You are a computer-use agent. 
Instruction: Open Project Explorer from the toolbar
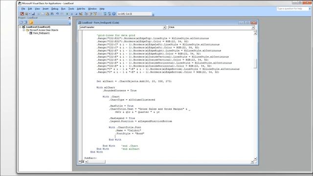[86, 14]
